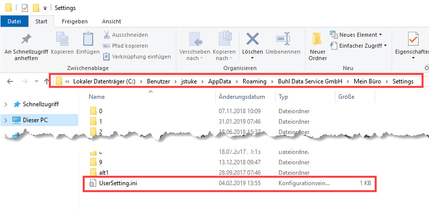Switch to the Ansicht ribbon tab
The width and height of the screenshot is (429, 211).
click(x=112, y=21)
